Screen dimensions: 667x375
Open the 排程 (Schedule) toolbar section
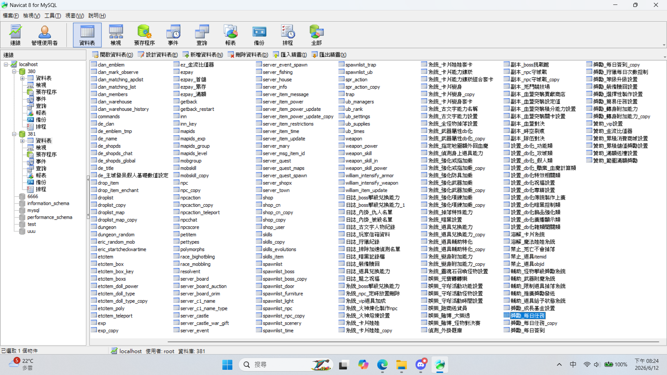288,35
